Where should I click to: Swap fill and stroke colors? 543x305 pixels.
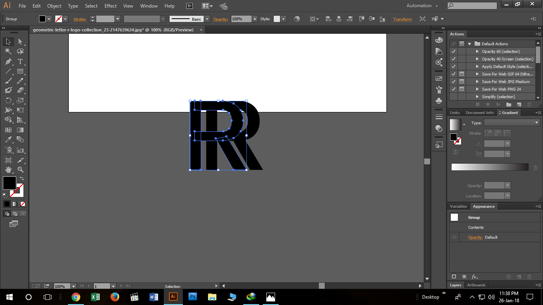point(22,179)
